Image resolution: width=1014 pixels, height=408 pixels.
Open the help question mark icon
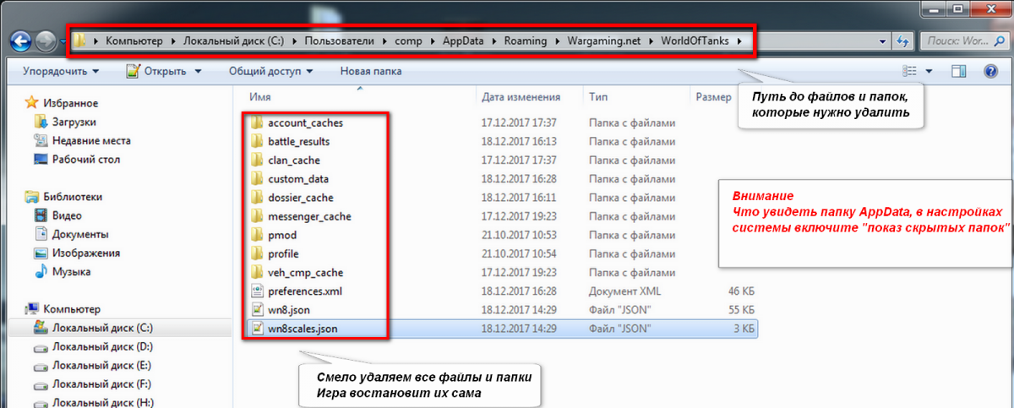click(991, 72)
